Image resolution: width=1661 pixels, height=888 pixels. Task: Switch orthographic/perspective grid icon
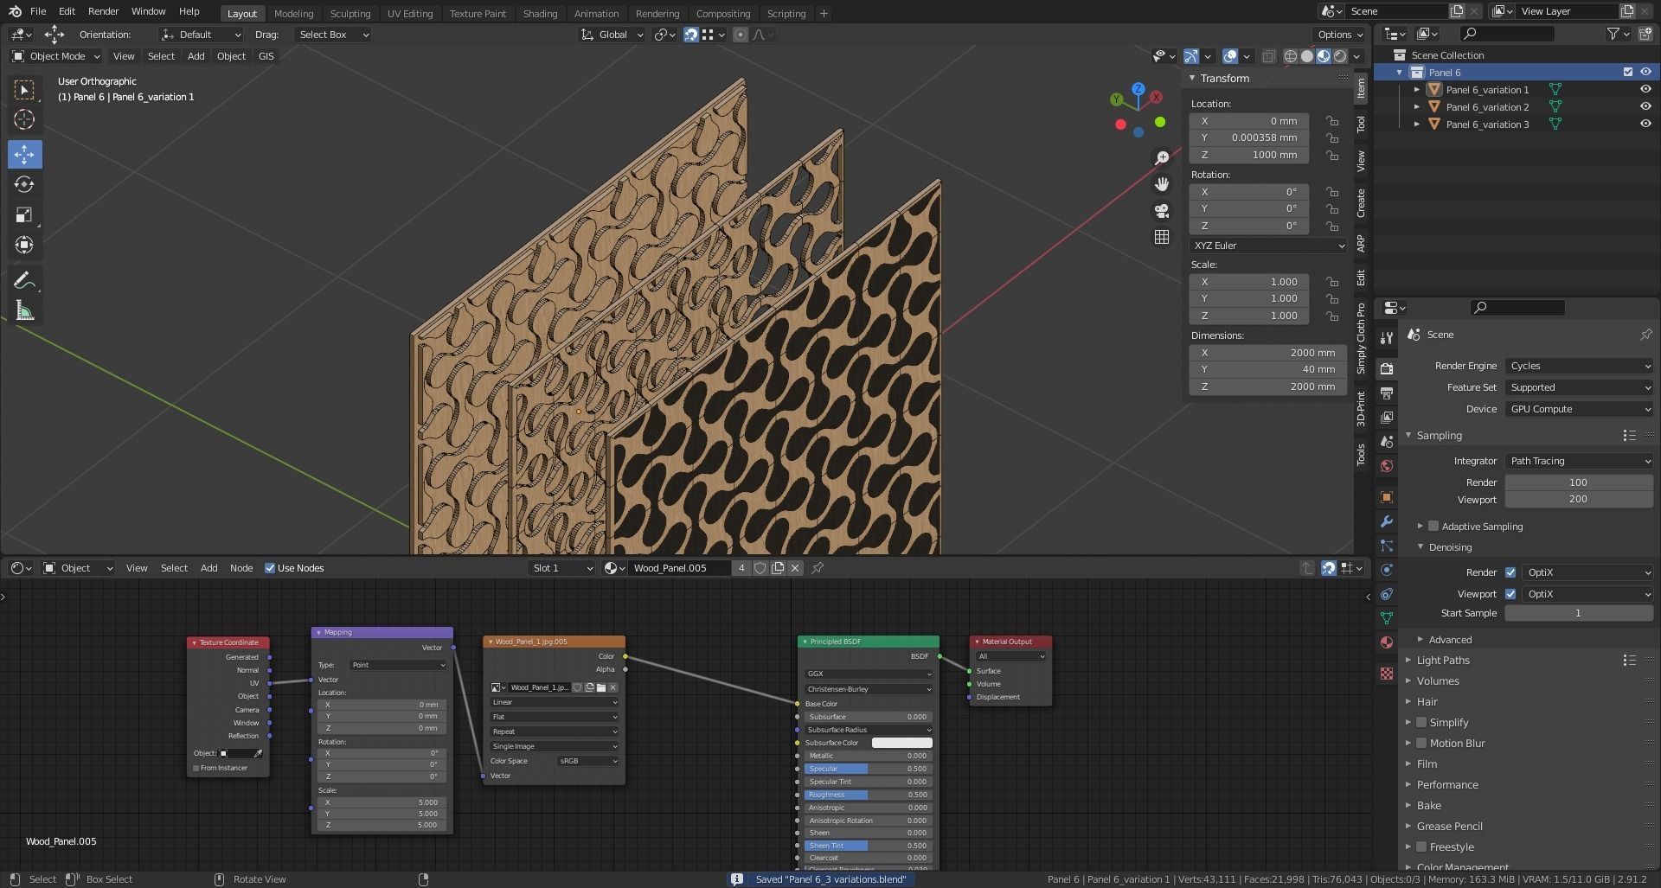[1162, 237]
